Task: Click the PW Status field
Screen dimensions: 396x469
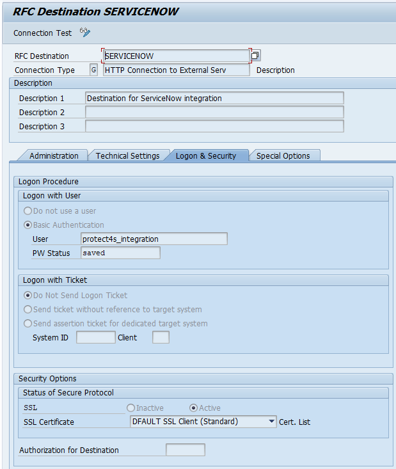Action: click(120, 253)
